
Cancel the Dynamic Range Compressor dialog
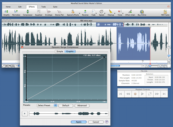[96, 122]
